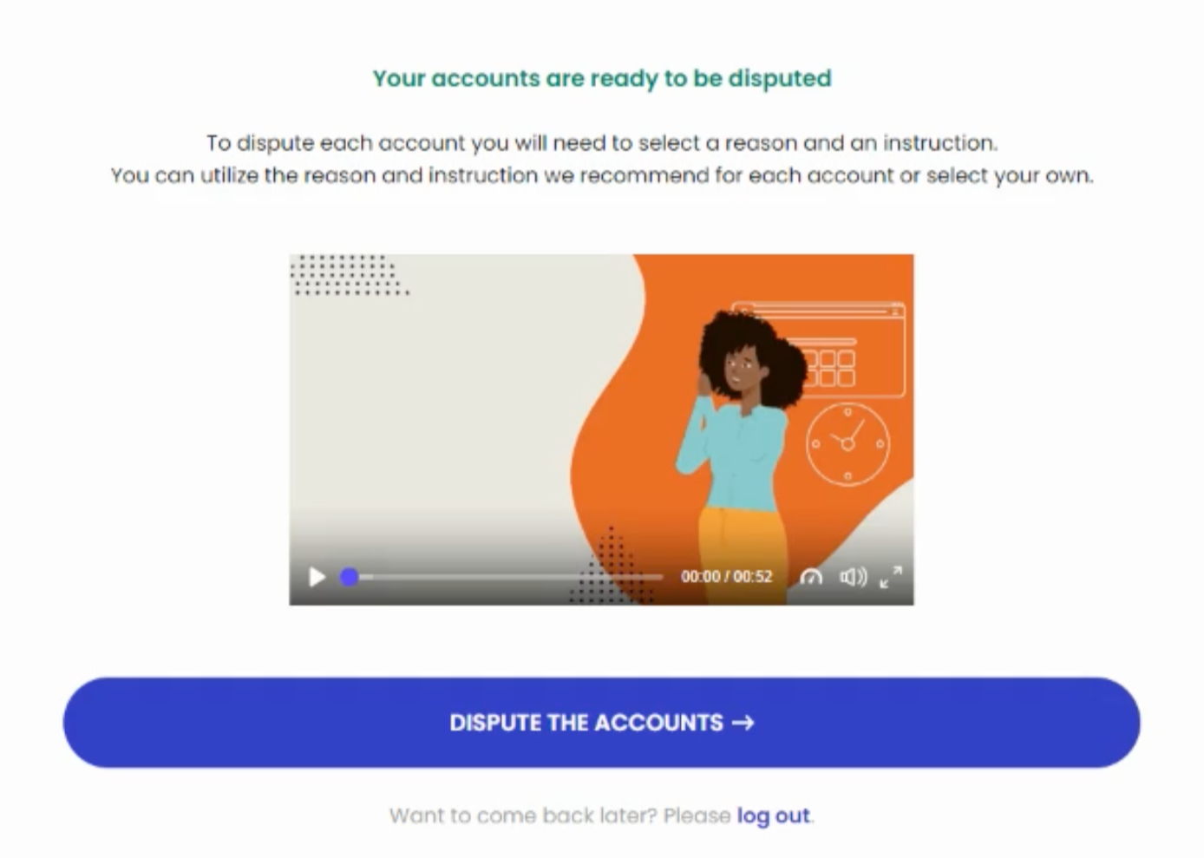
Task: Click the arrow icon on the Dispute button
Action: [x=743, y=723]
